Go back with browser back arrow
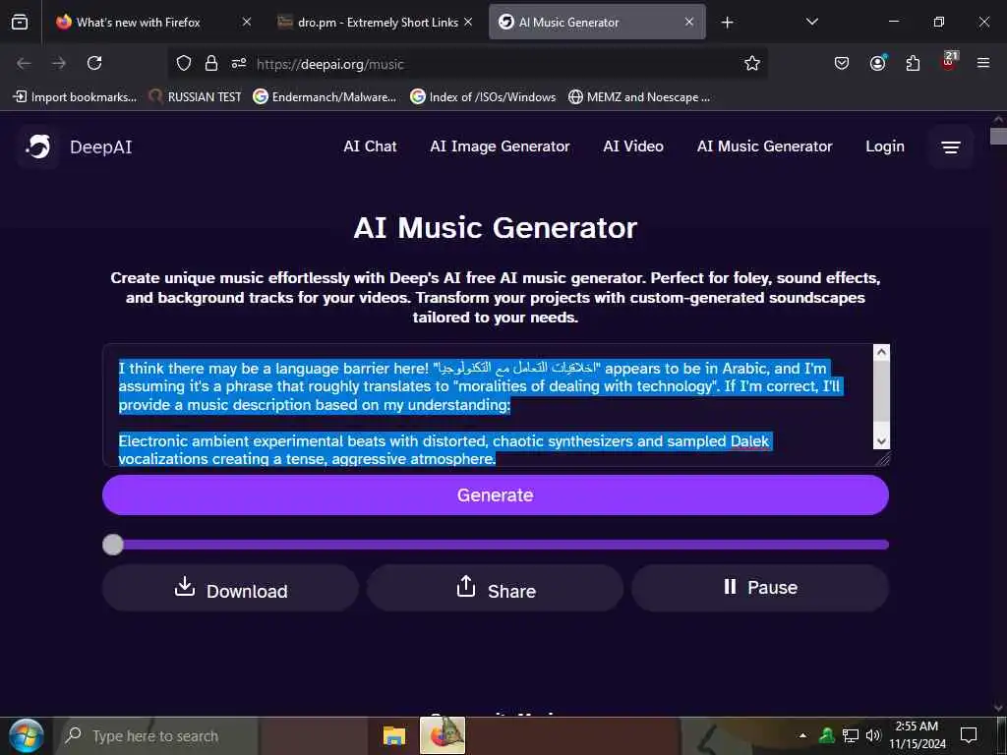1007x755 pixels. coord(24,63)
